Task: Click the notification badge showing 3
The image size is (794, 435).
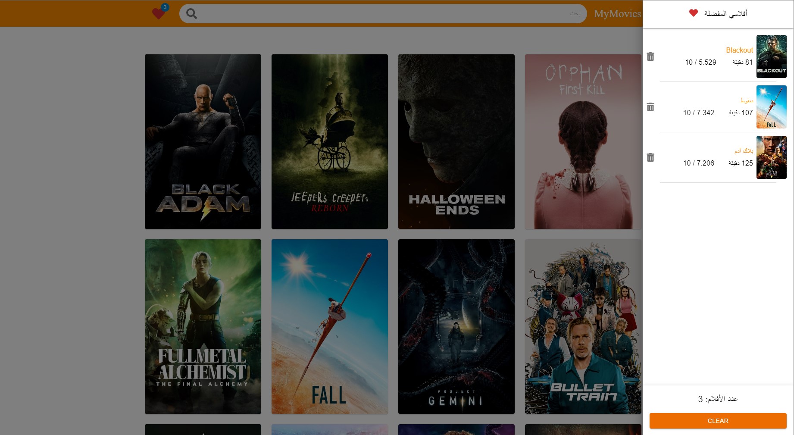Action: pyautogui.click(x=164, y=7)
